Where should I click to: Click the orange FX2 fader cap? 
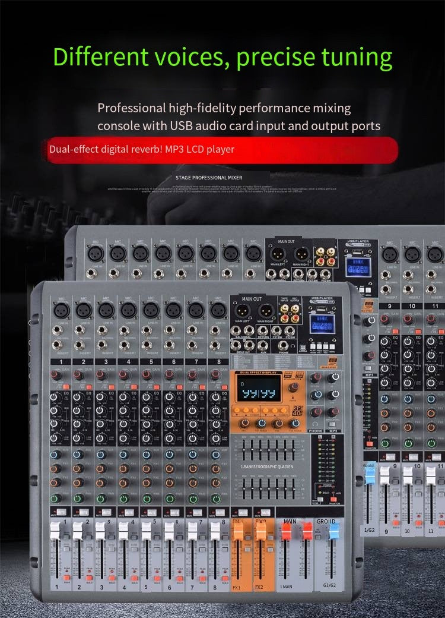[x=260, y=531]
